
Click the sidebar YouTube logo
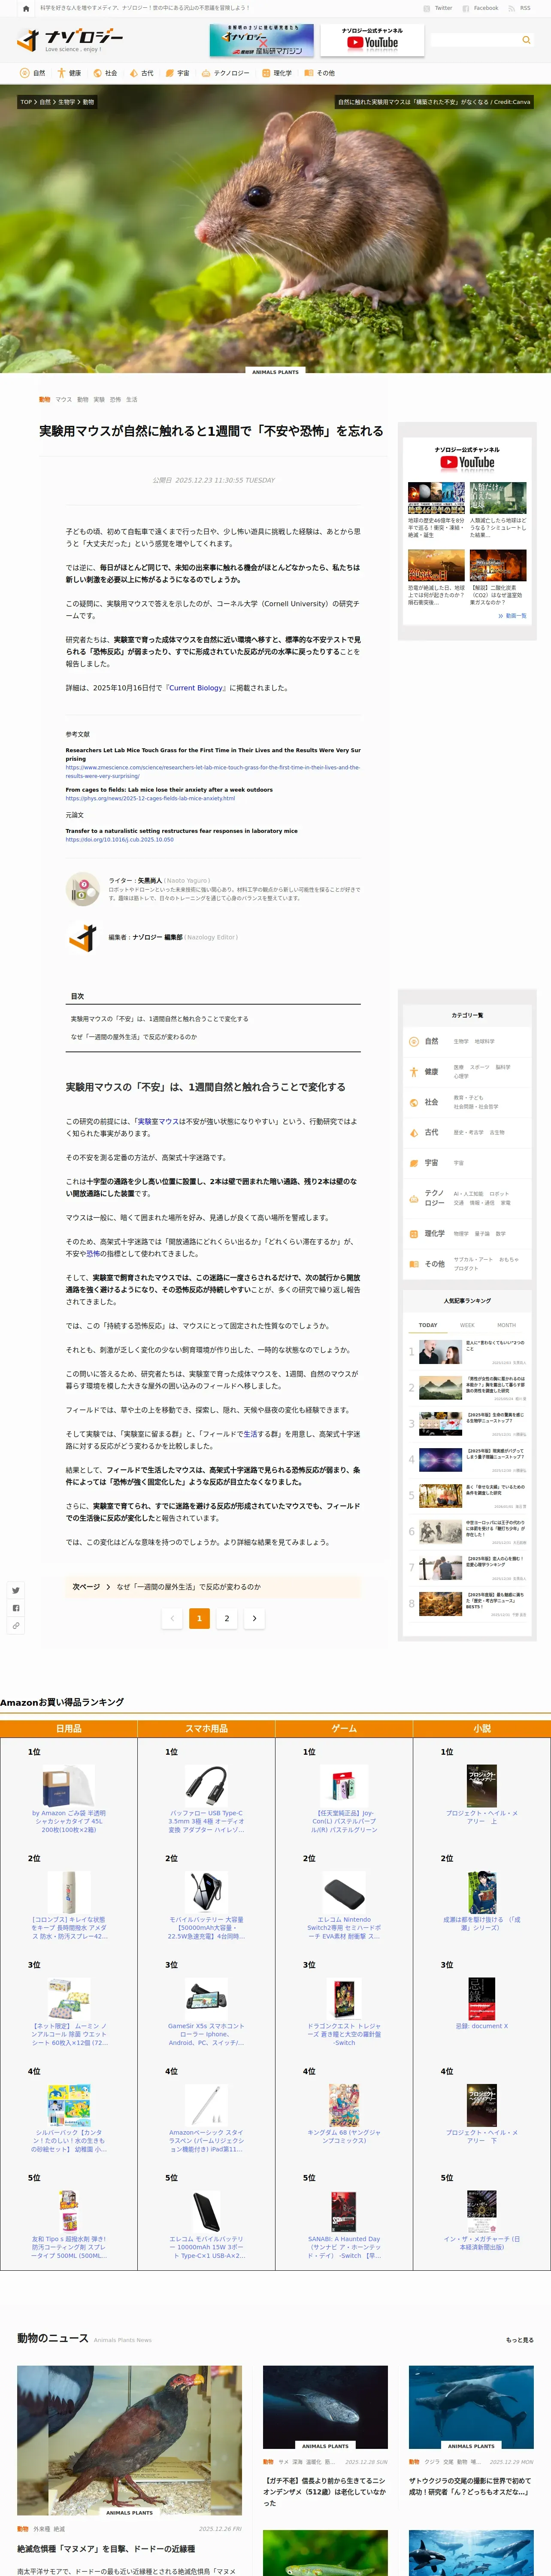click(467, 463)
